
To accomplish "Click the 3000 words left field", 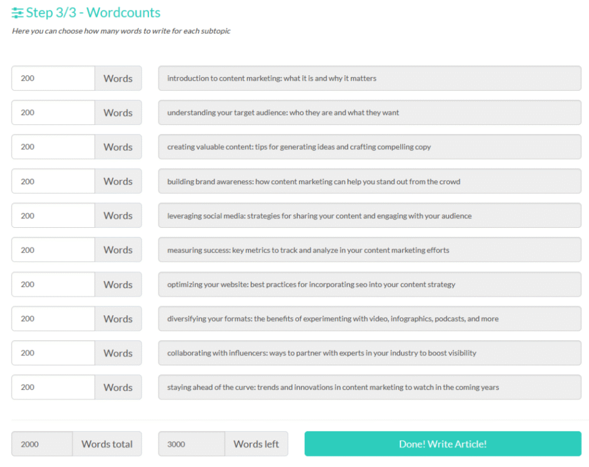I will coord(192,443).
